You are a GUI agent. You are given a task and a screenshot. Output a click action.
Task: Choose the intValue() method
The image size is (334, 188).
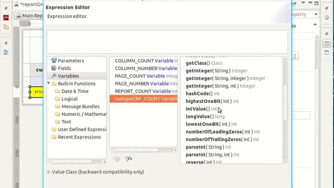201,109
